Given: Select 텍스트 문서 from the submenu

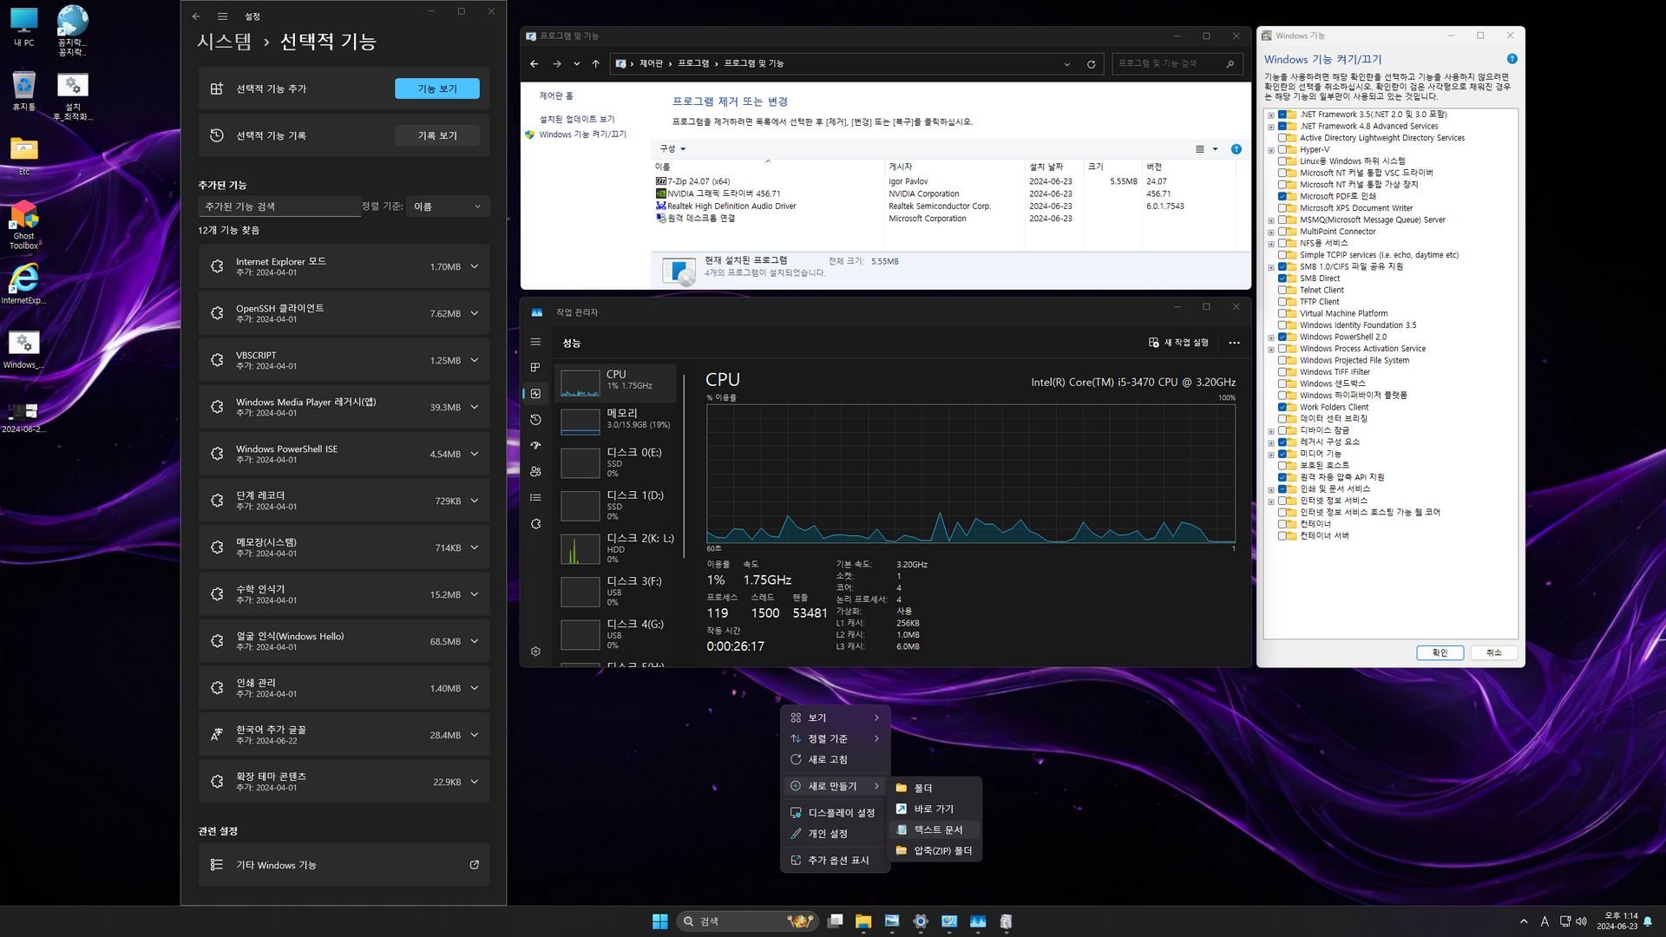Looking at the screenshot, I should 937,830.
